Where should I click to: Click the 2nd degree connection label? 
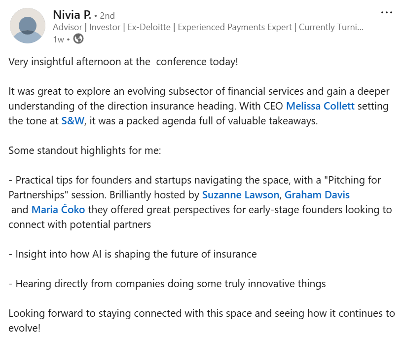click(107, 16)
